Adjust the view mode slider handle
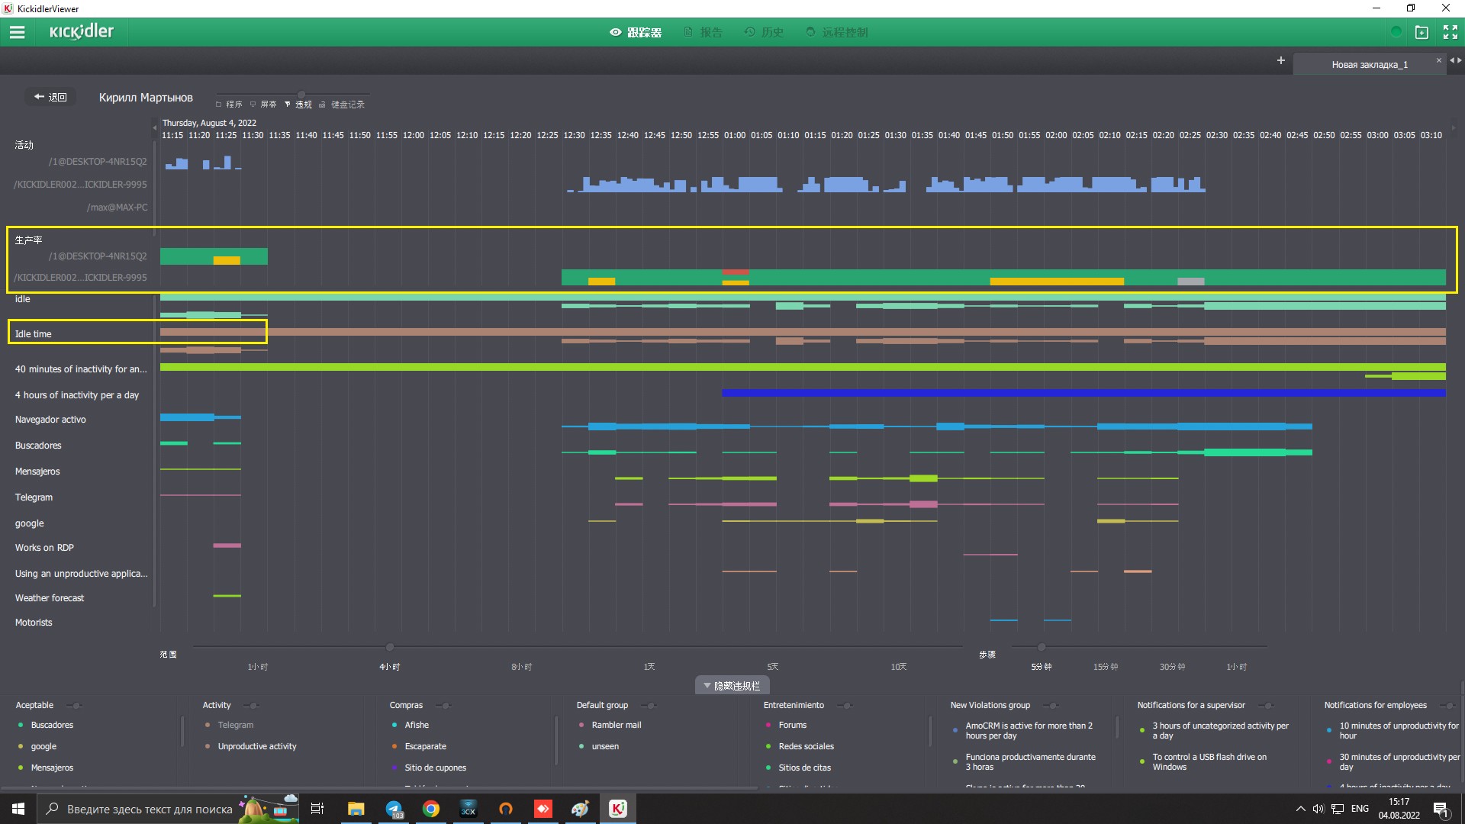 (x=301, y=95)
